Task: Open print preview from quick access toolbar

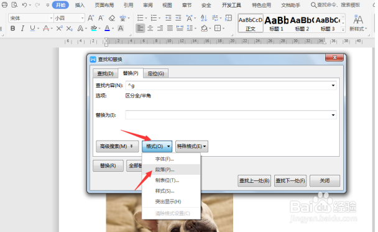Action: (14, 4)
